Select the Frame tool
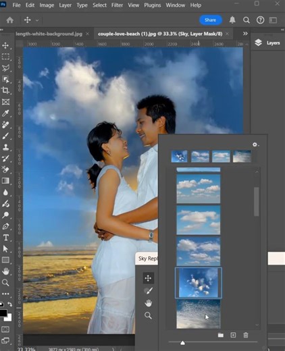The image size is (285, 351). [5, 102]
